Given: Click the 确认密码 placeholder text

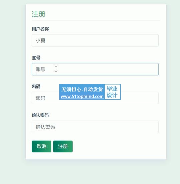Looking at the screenshot, I should point(45,127).
